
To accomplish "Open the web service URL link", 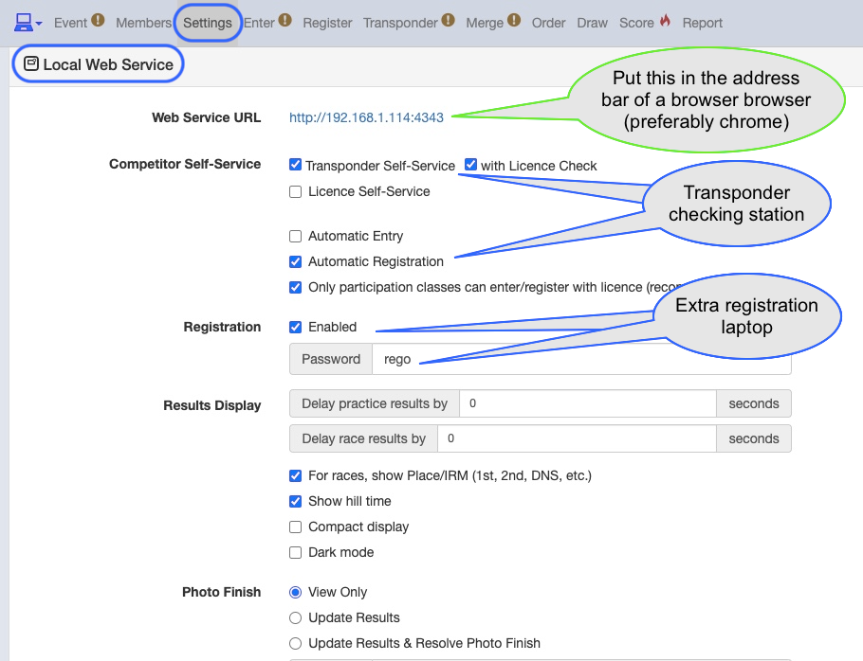I will click(x=366, y=117).
